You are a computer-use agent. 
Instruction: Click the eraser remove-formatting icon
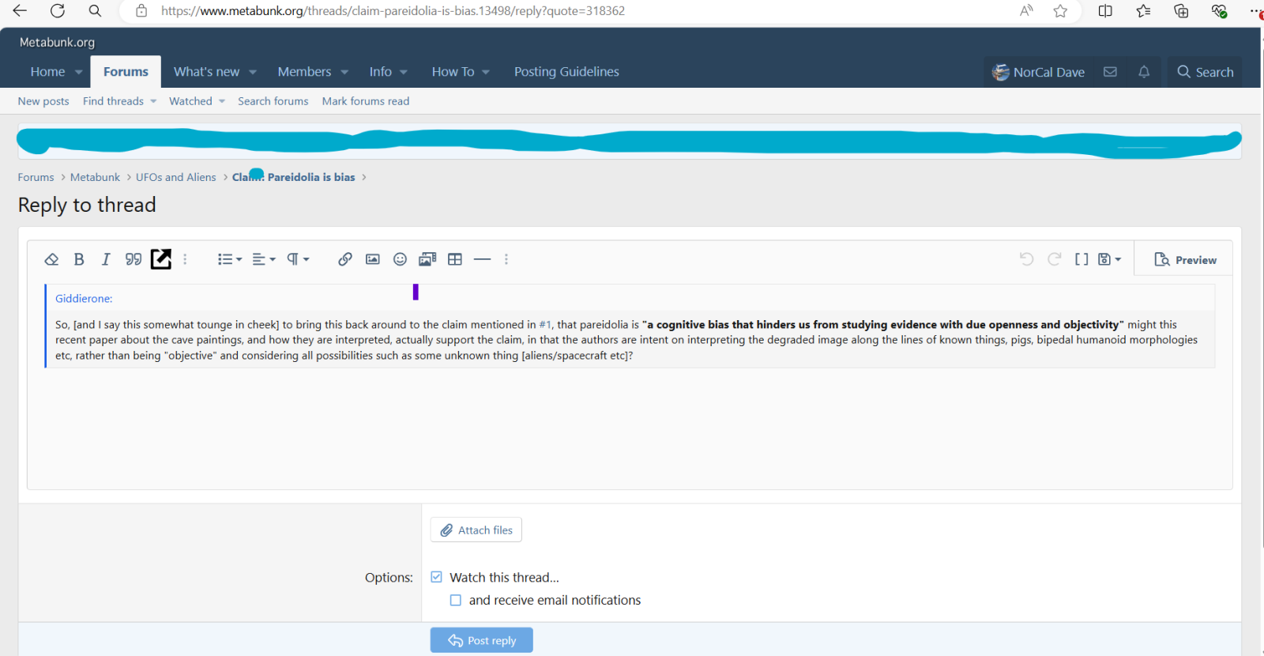click(x=51, y=259)
